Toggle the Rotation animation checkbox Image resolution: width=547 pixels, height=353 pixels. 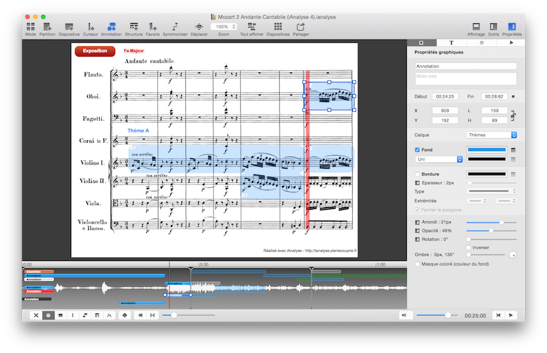417,240
